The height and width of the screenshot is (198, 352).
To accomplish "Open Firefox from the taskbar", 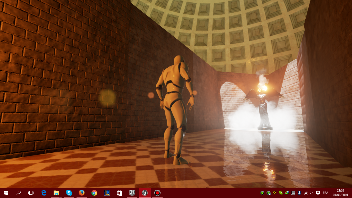I will click(81, 193).
